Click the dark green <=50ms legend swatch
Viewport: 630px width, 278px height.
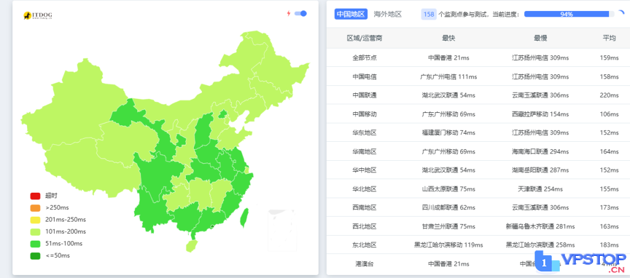tap(35, 255)
